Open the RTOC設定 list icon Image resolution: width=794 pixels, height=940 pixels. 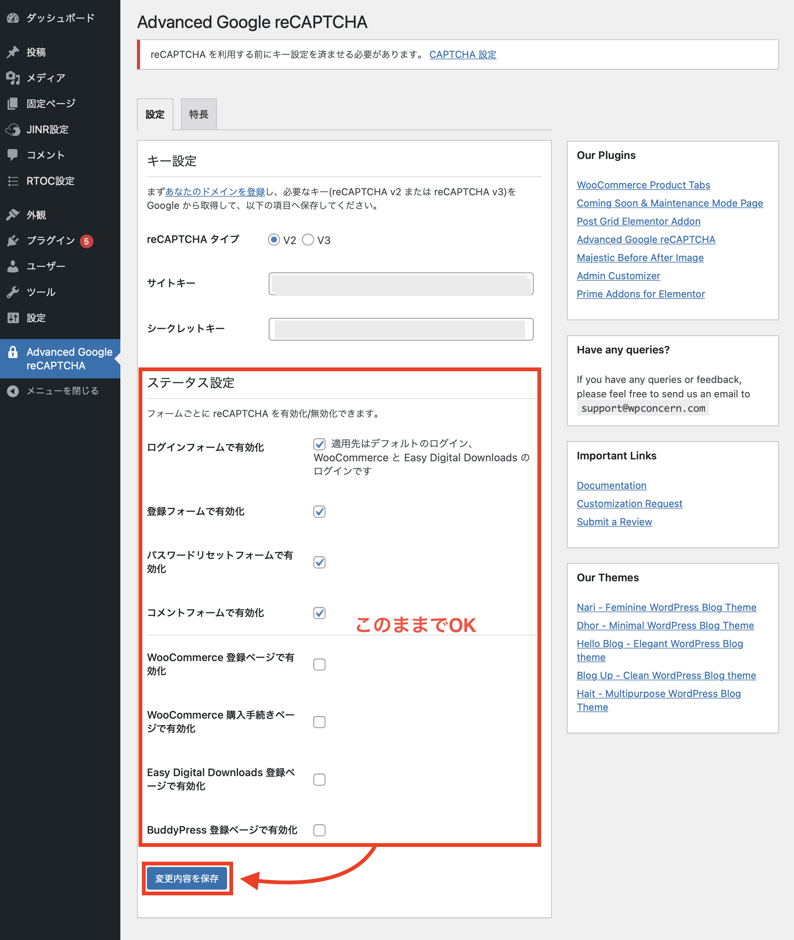13,181
